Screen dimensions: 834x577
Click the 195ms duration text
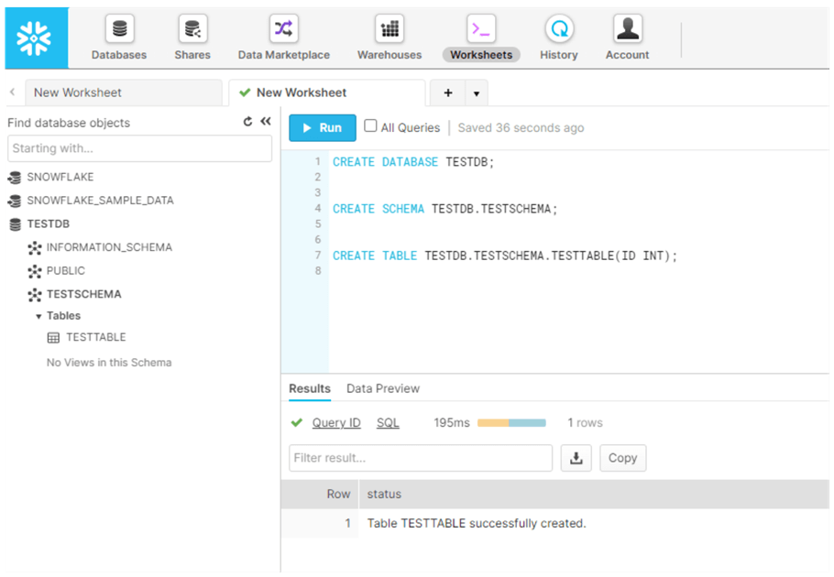(452, 423)
